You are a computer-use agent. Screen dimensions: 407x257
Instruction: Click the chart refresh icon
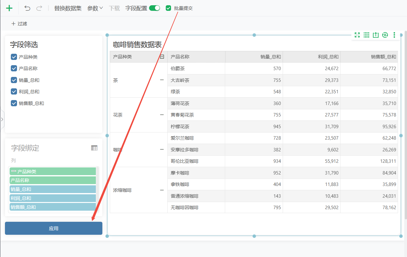pos(385,35)
